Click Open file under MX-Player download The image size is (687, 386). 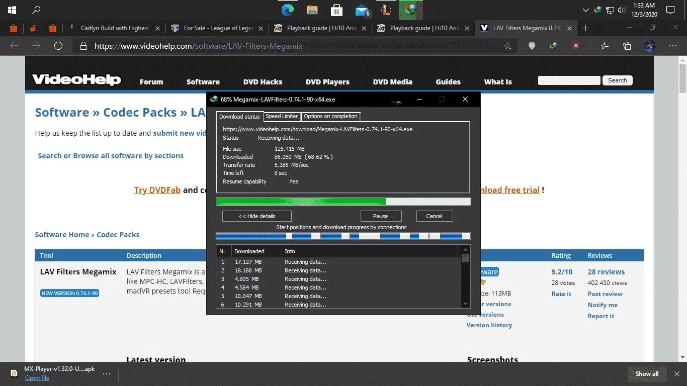point(37,378)
